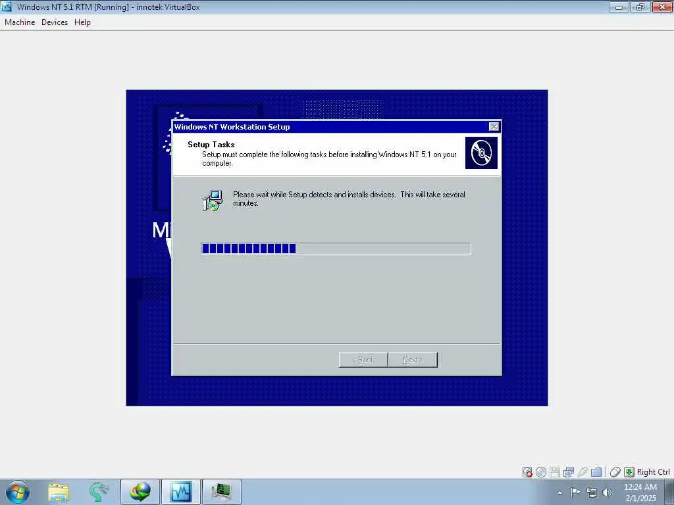674x505 pixels.
Task: Click the CD disc icon in Setup header
Action: click(x=481, y=153)
